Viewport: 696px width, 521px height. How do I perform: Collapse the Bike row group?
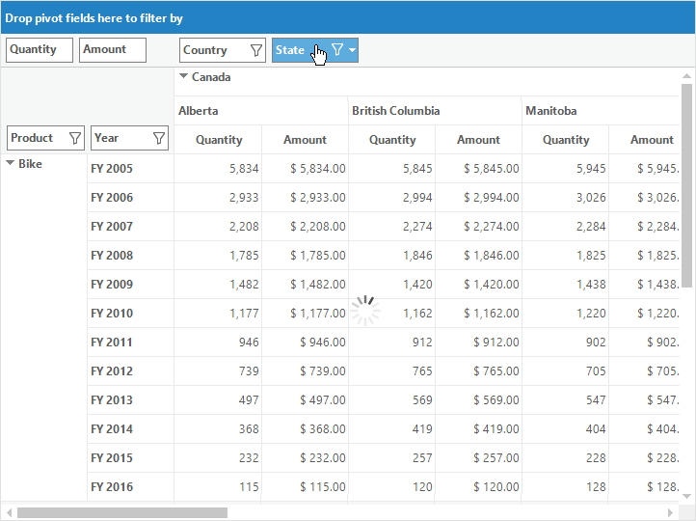tap(11, 163)
